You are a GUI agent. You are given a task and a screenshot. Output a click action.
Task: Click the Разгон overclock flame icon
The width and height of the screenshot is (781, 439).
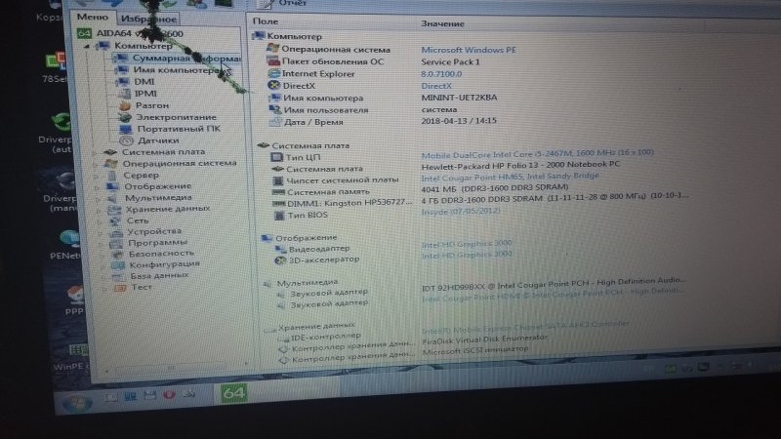pyautogui.click(x=122, y=105)
